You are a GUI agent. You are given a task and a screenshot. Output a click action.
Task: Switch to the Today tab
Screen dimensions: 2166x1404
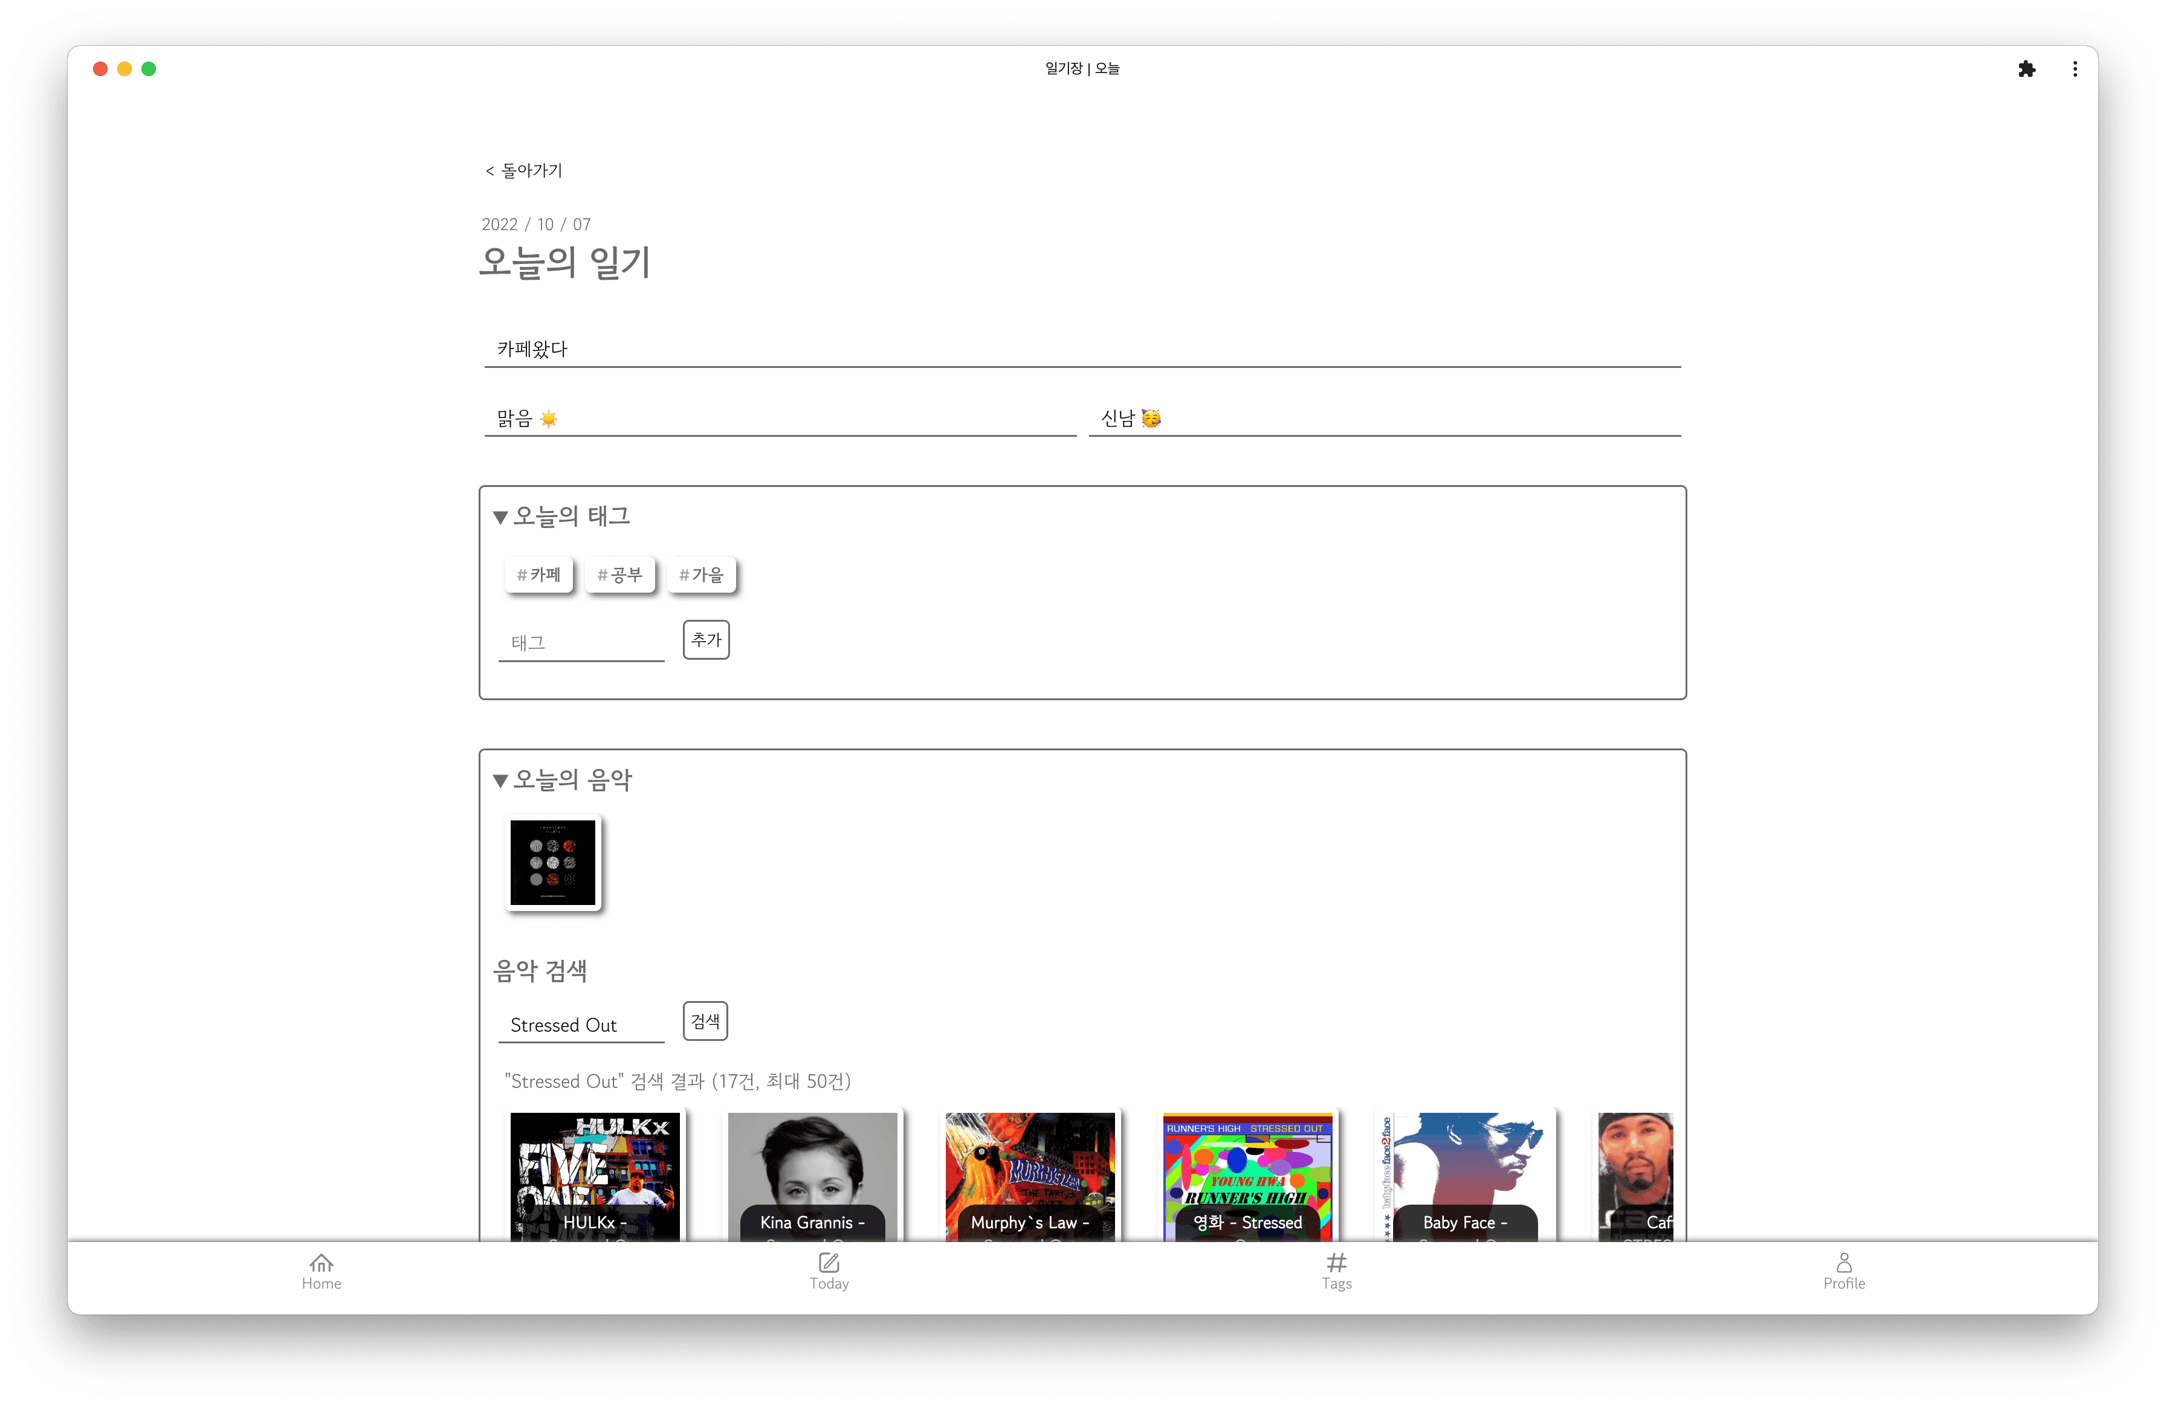828,1271
